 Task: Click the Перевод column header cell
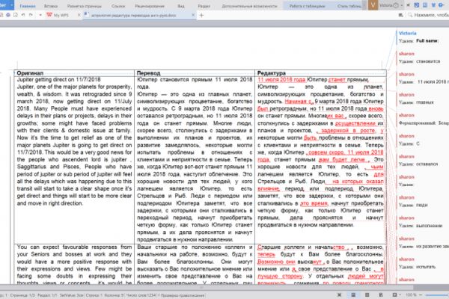pos(195,73)
